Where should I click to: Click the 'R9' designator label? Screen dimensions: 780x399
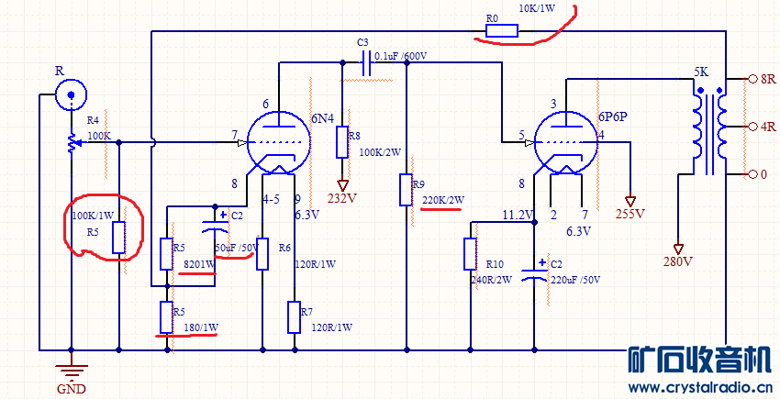418,184
